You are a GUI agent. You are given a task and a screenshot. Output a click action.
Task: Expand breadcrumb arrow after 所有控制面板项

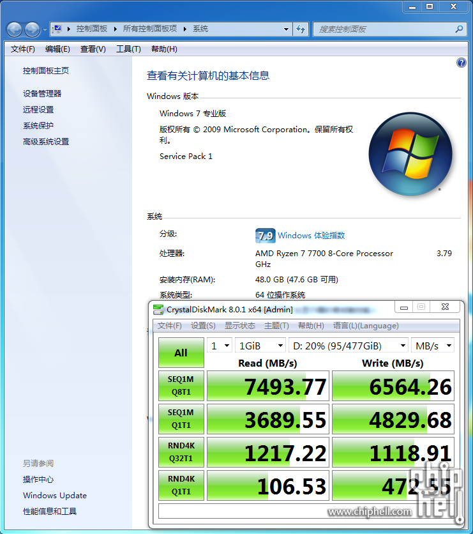184,29
